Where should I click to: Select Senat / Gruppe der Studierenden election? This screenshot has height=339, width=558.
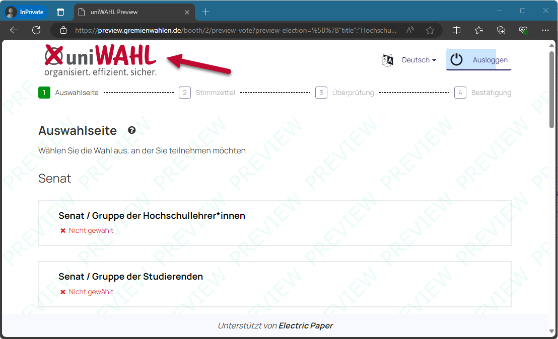pos(275,284)
